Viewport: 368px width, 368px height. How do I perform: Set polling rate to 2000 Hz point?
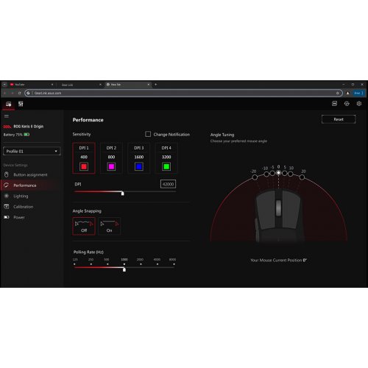pyautogui.click(x=141, y=264)
